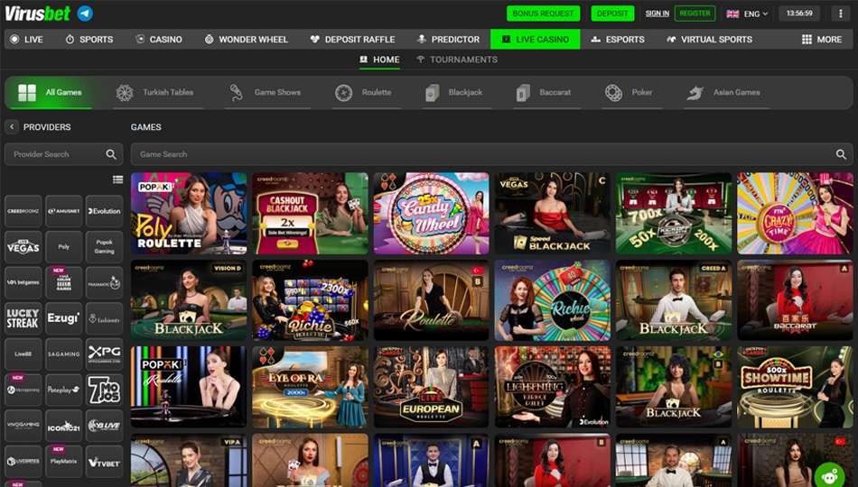Open the Predictor section
This screenshot has height=487, width=858.
point(448,40)
